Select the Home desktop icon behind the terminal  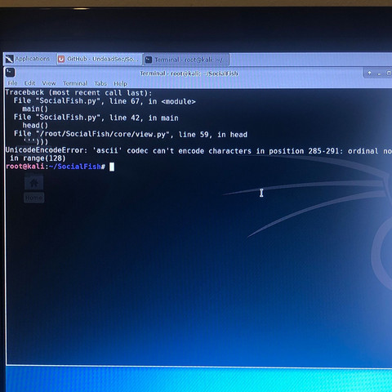pos(34,183)
